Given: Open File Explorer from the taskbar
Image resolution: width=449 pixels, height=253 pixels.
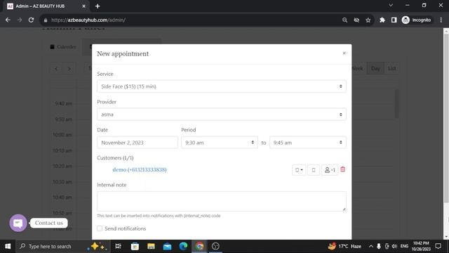Looking at the screenshot, I should (151, 246).
